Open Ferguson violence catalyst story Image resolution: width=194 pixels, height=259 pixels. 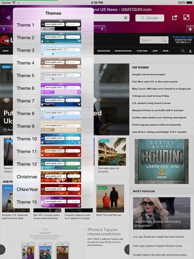tap(77, 217)
